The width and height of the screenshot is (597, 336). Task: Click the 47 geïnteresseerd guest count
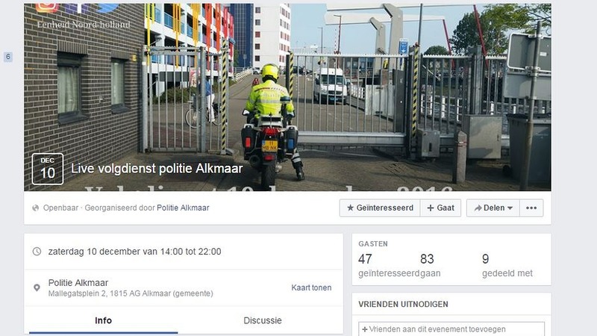pyautogui.click(x=388, y=266)
